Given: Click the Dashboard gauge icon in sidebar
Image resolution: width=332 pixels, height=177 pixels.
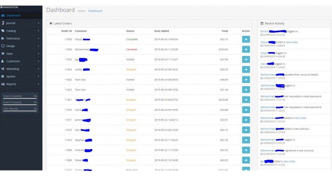Looking at the screenshot, I should [3, 15].
